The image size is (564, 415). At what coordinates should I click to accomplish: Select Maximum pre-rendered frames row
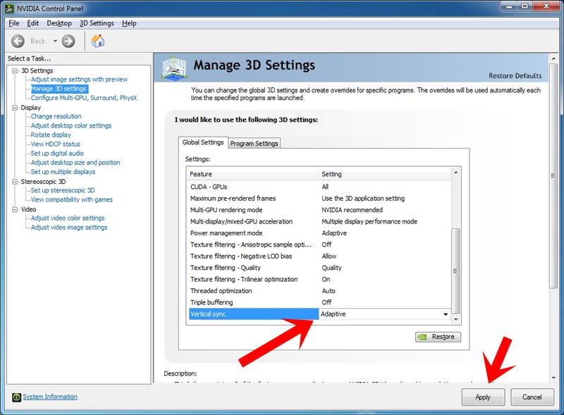[x=319, y=199]
